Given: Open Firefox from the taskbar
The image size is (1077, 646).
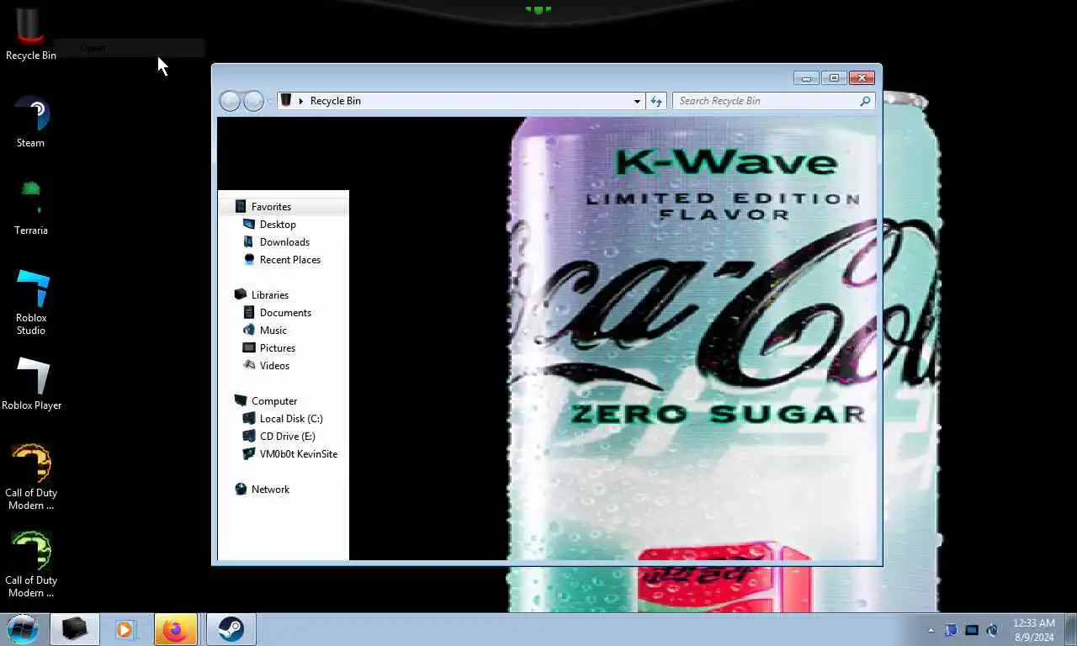Looking at the screenshot, I should click(176, 629).
